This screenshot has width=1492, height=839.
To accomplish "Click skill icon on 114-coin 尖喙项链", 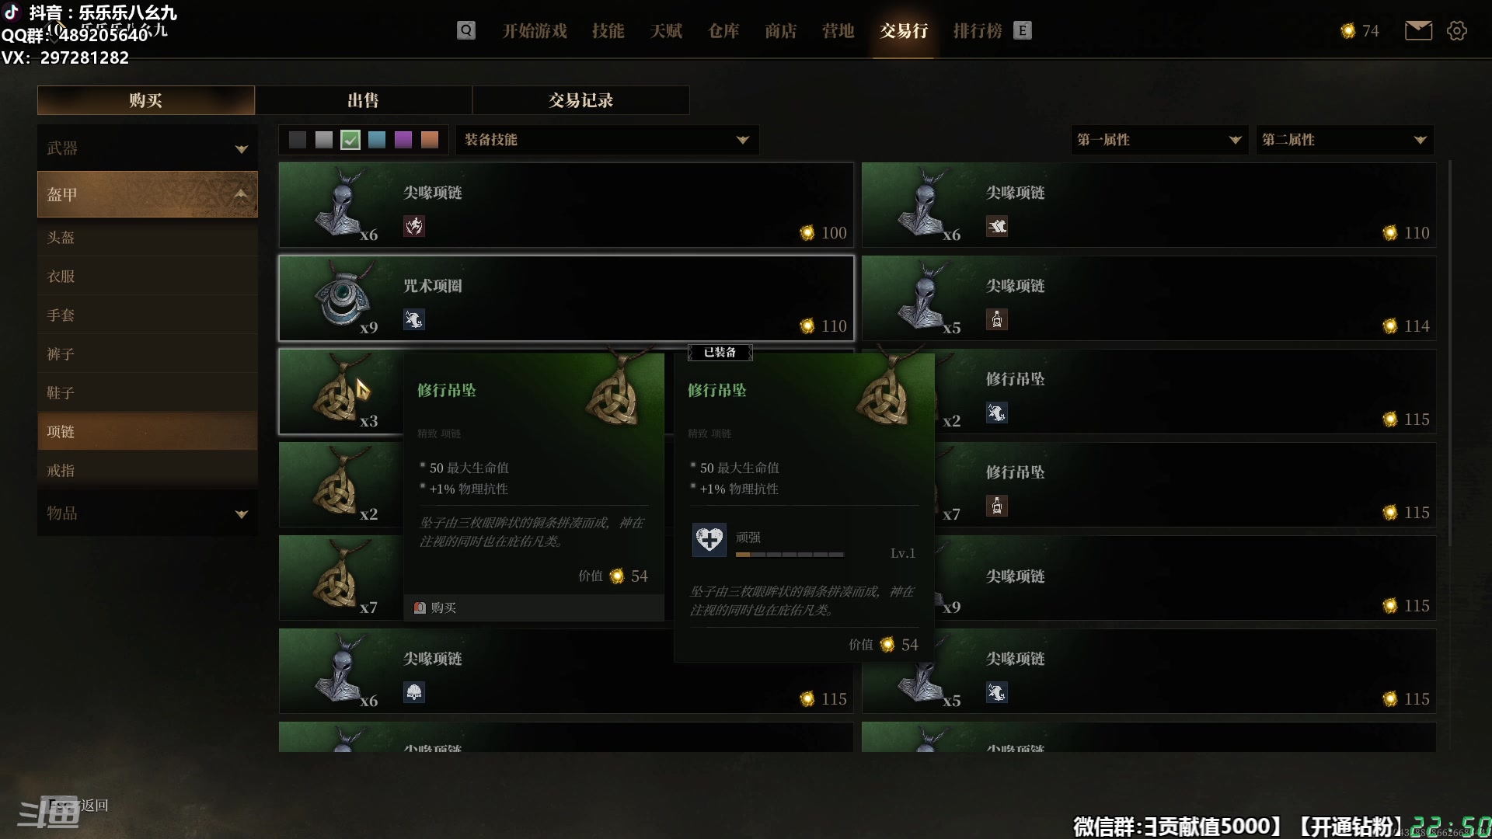I will point(997,319).
